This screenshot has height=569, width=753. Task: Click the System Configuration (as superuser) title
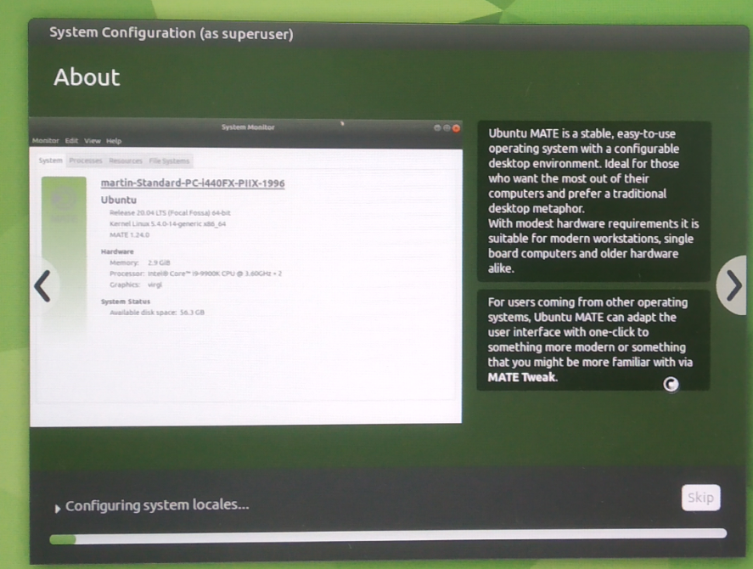point(171,33)
